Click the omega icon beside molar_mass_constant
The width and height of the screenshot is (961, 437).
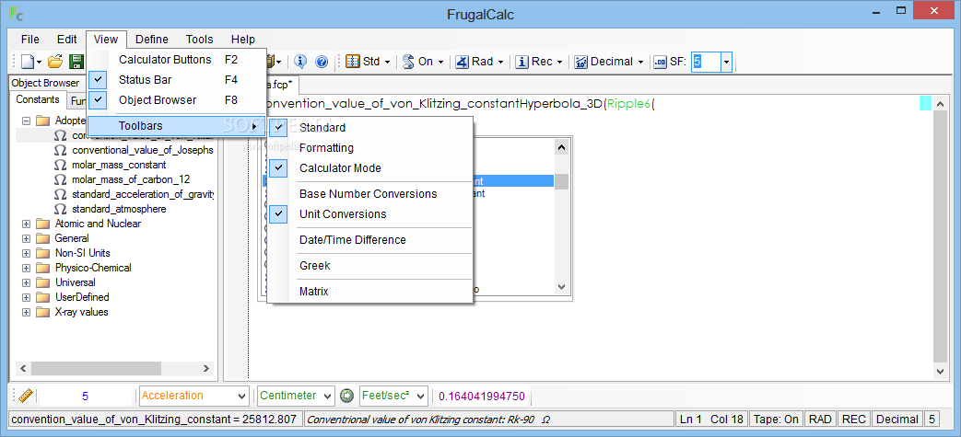(60, 165)
